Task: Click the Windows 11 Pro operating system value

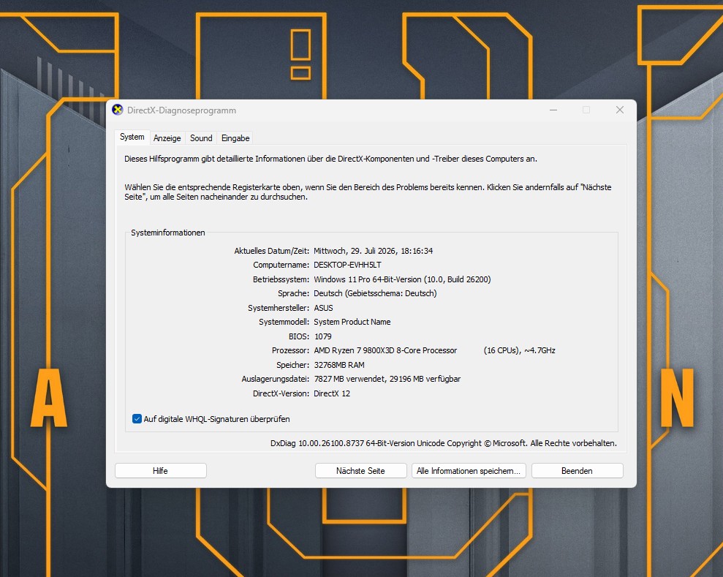Action: pyautogui.click(x=402, y=279)
